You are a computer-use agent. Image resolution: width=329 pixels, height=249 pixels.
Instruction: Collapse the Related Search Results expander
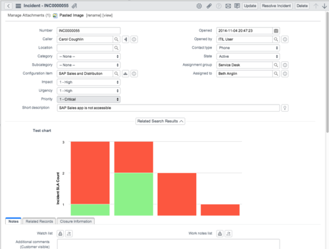161,122
